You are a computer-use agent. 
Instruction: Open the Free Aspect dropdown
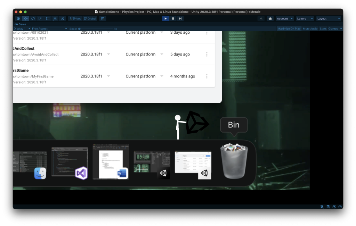pos(49,29)
